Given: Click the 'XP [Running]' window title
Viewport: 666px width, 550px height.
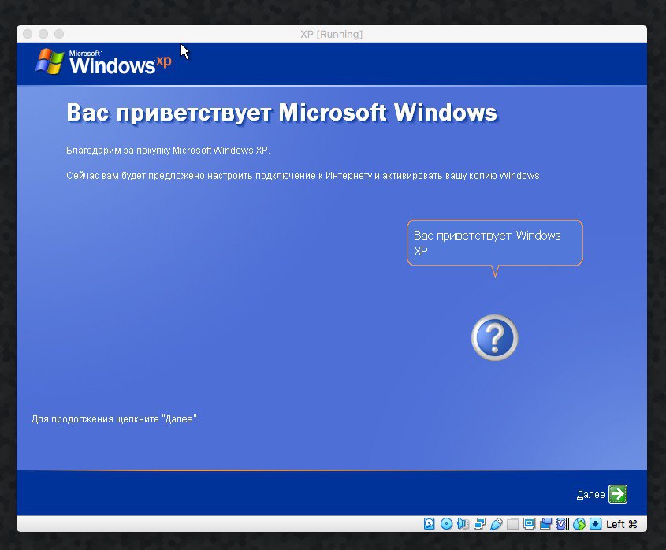Looking at the screenshot, I should tap(332, 34).
